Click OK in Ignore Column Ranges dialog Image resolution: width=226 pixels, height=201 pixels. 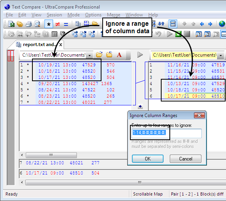tap(148, 158)
